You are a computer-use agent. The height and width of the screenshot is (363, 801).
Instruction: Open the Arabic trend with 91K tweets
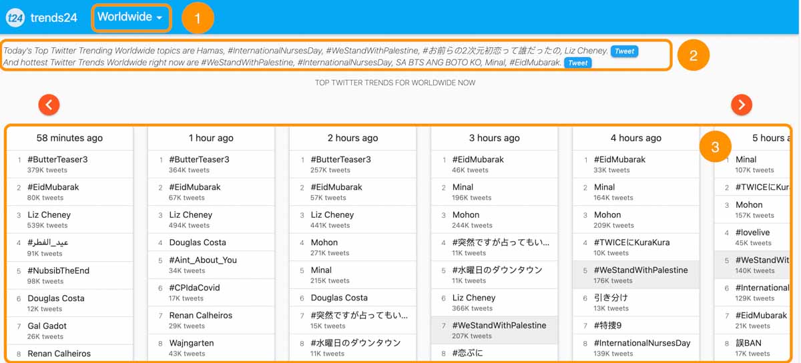click(48, 242)
